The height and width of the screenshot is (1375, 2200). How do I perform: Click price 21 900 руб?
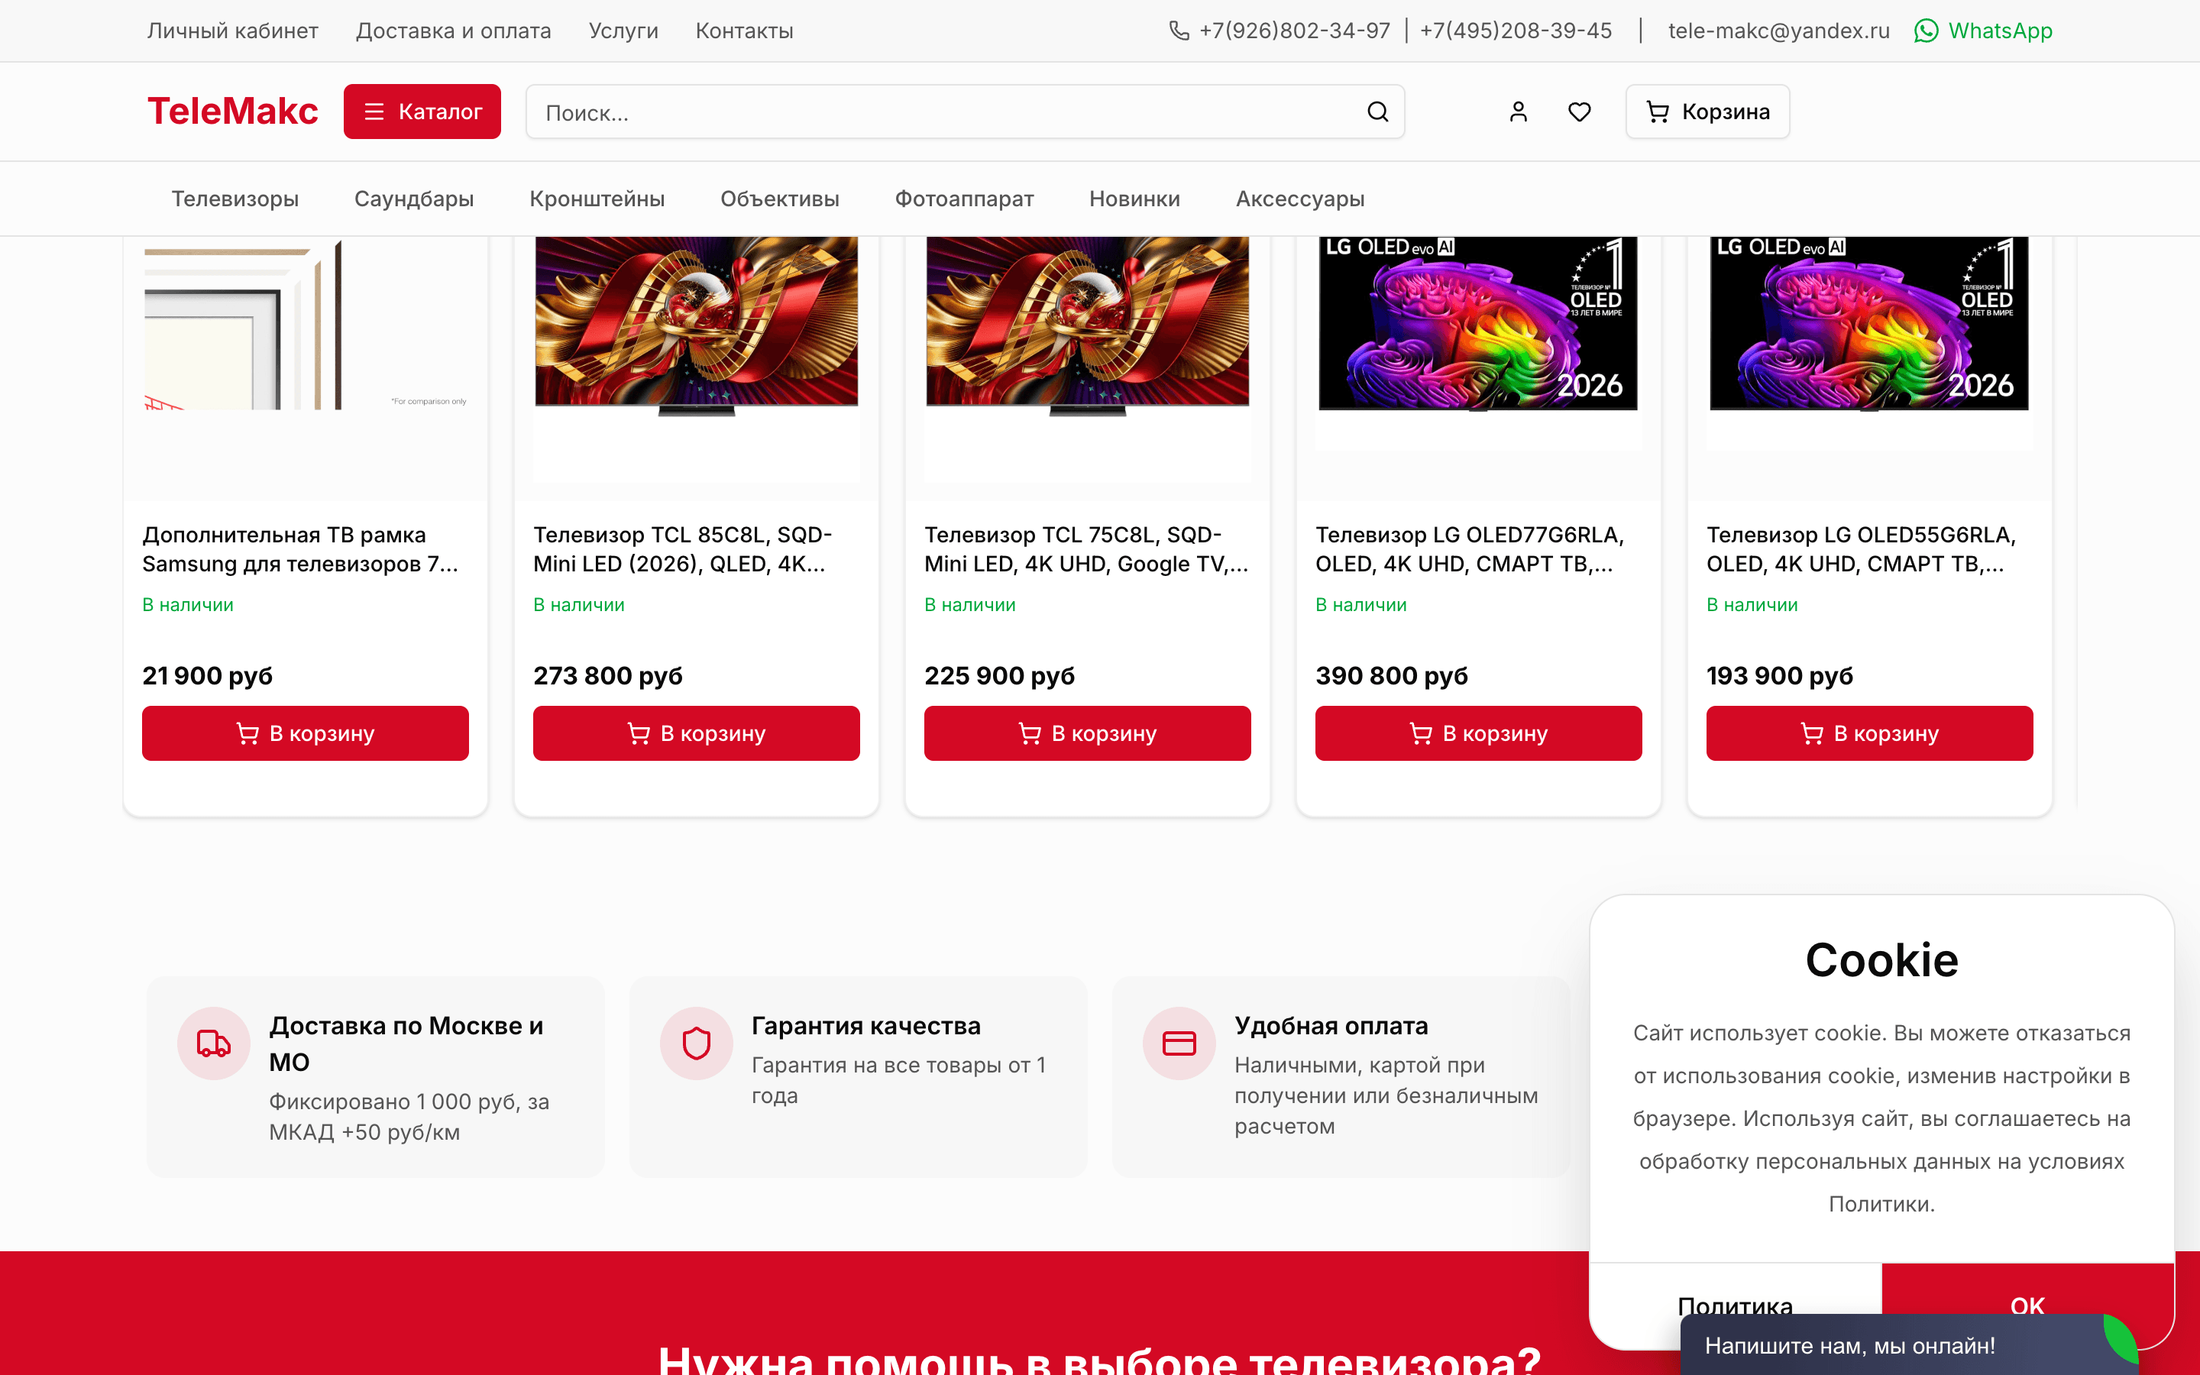[x=207, y=676]
